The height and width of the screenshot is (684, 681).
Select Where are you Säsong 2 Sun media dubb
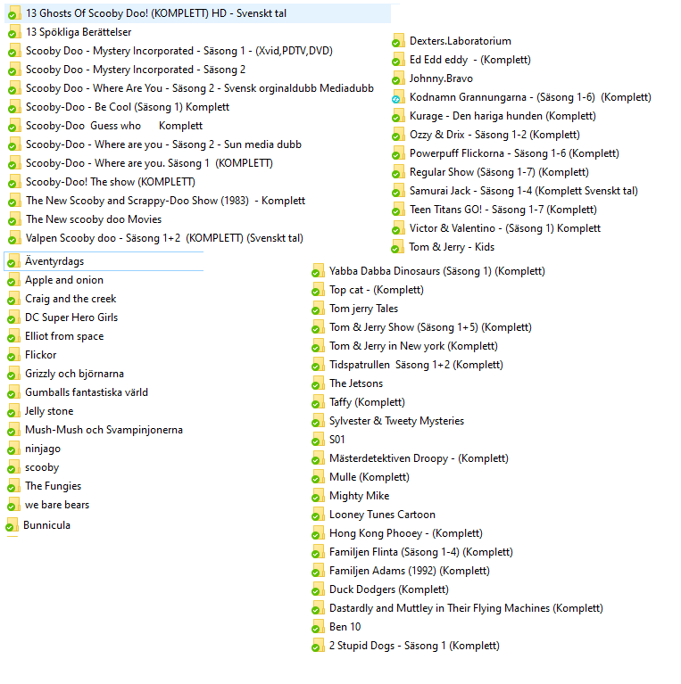point(163,144)
